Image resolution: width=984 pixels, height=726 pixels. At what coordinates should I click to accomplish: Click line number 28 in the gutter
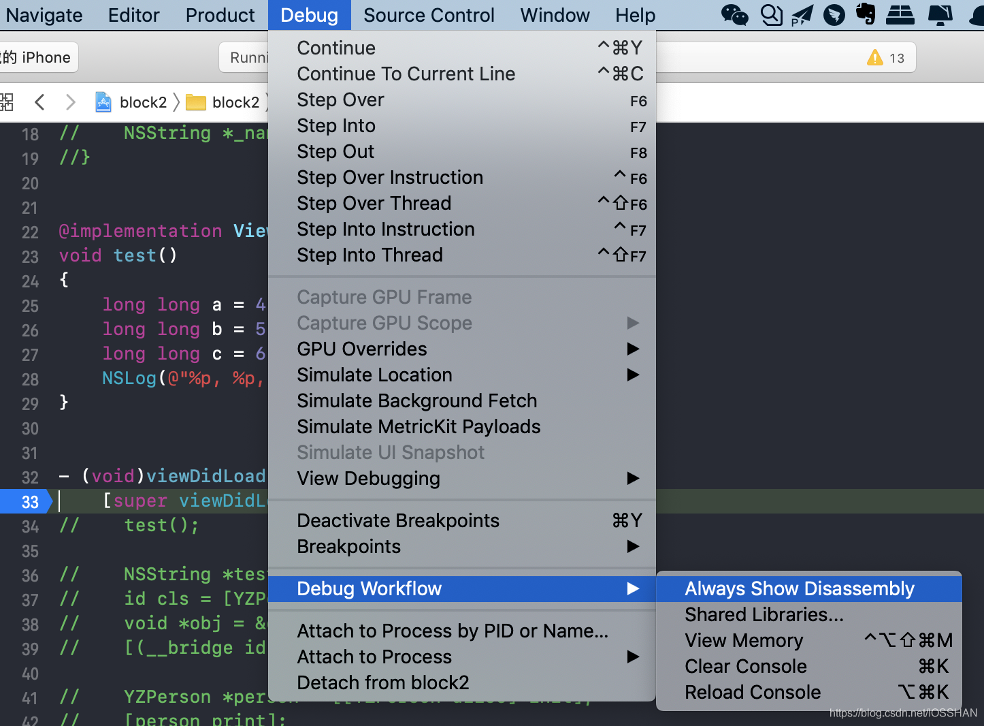(x=30, y=379)
